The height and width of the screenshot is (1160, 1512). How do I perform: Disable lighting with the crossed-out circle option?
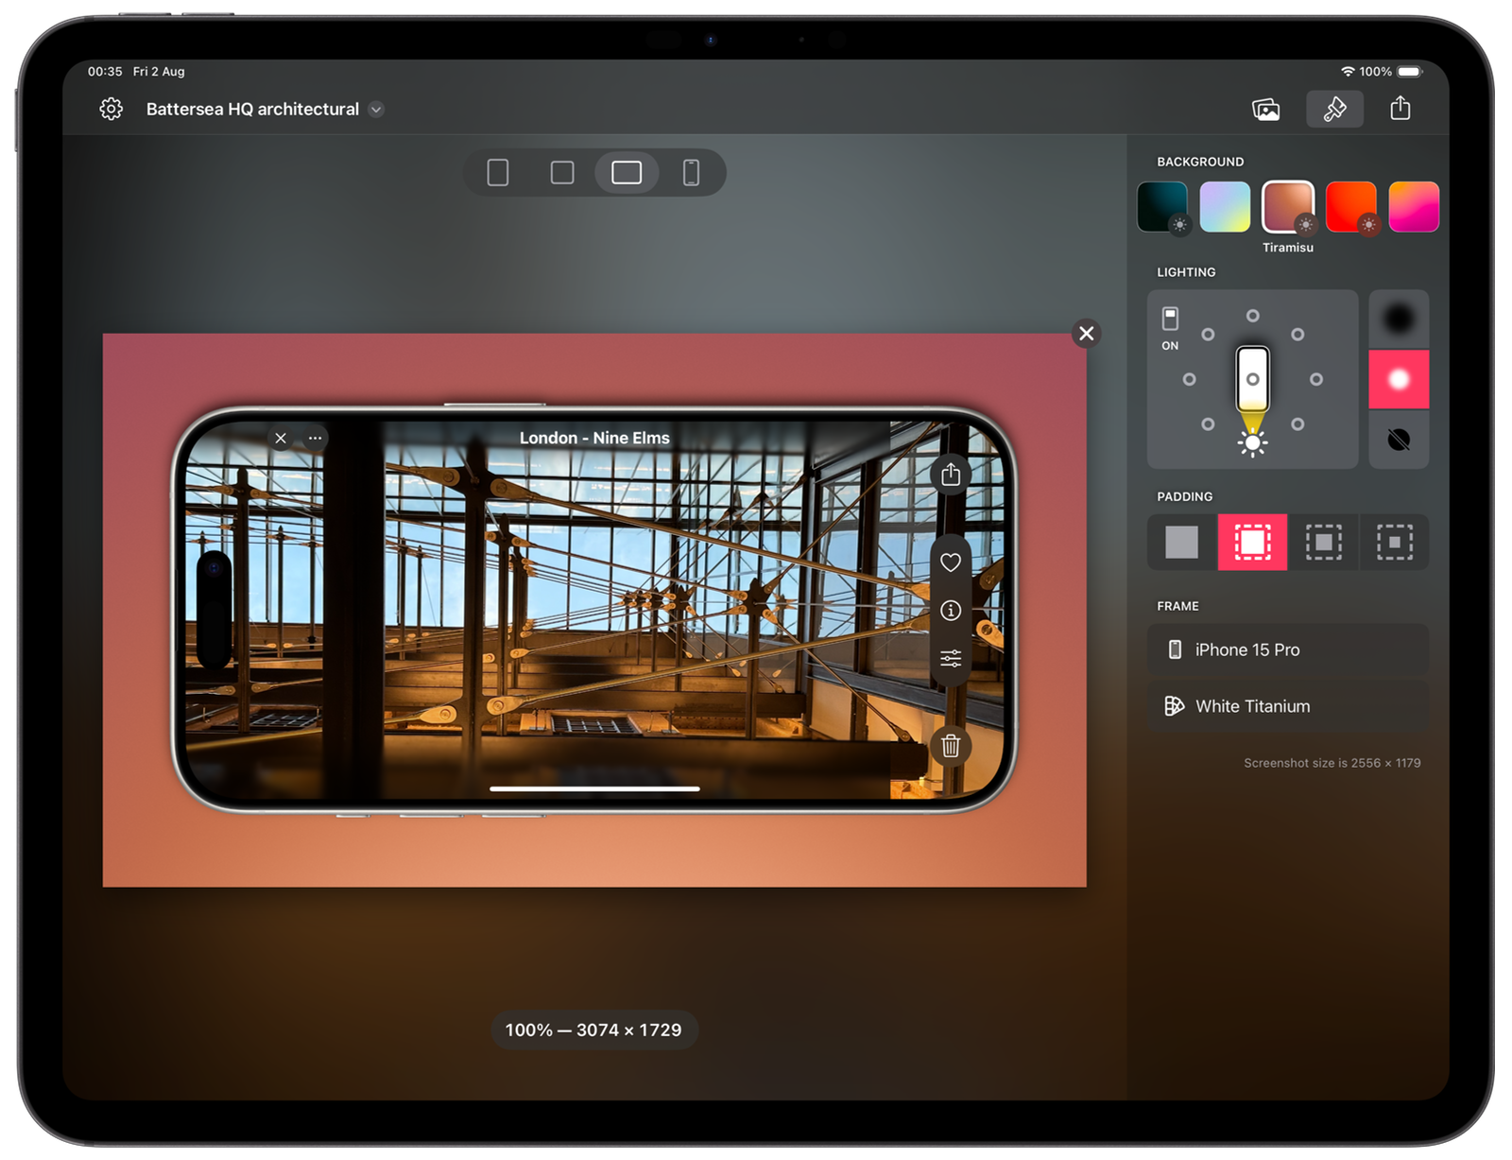click(x=1398, y=441)
